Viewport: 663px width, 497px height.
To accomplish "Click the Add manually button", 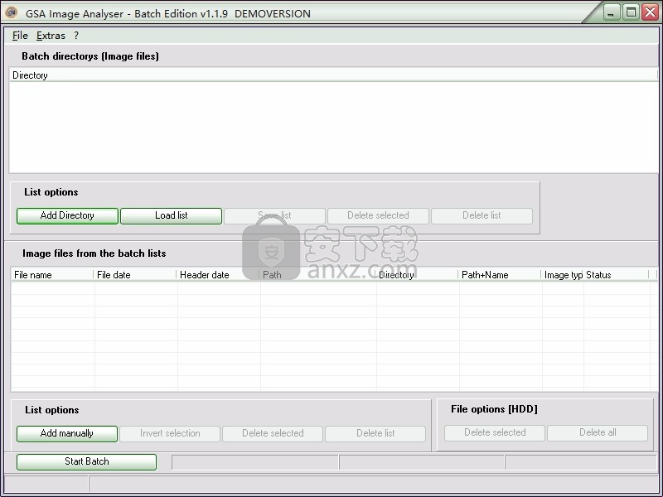I will coord(67,433).
